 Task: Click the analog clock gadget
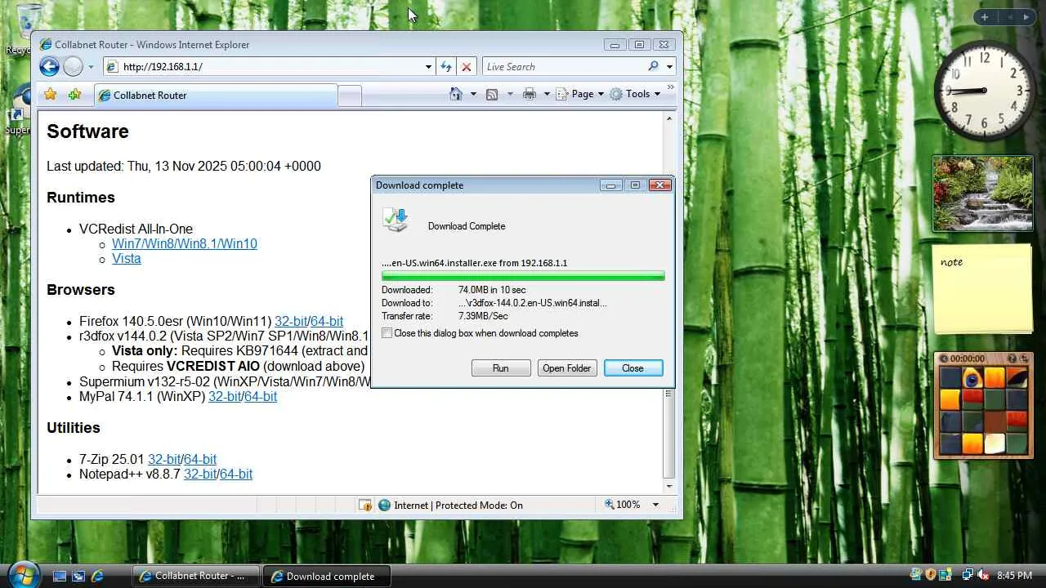click(984, 91)
